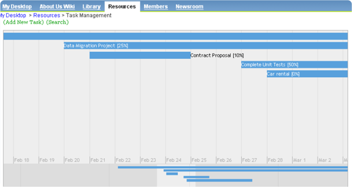Click the Feb 27 date label

pyautogui.click(x=249, y=160)
